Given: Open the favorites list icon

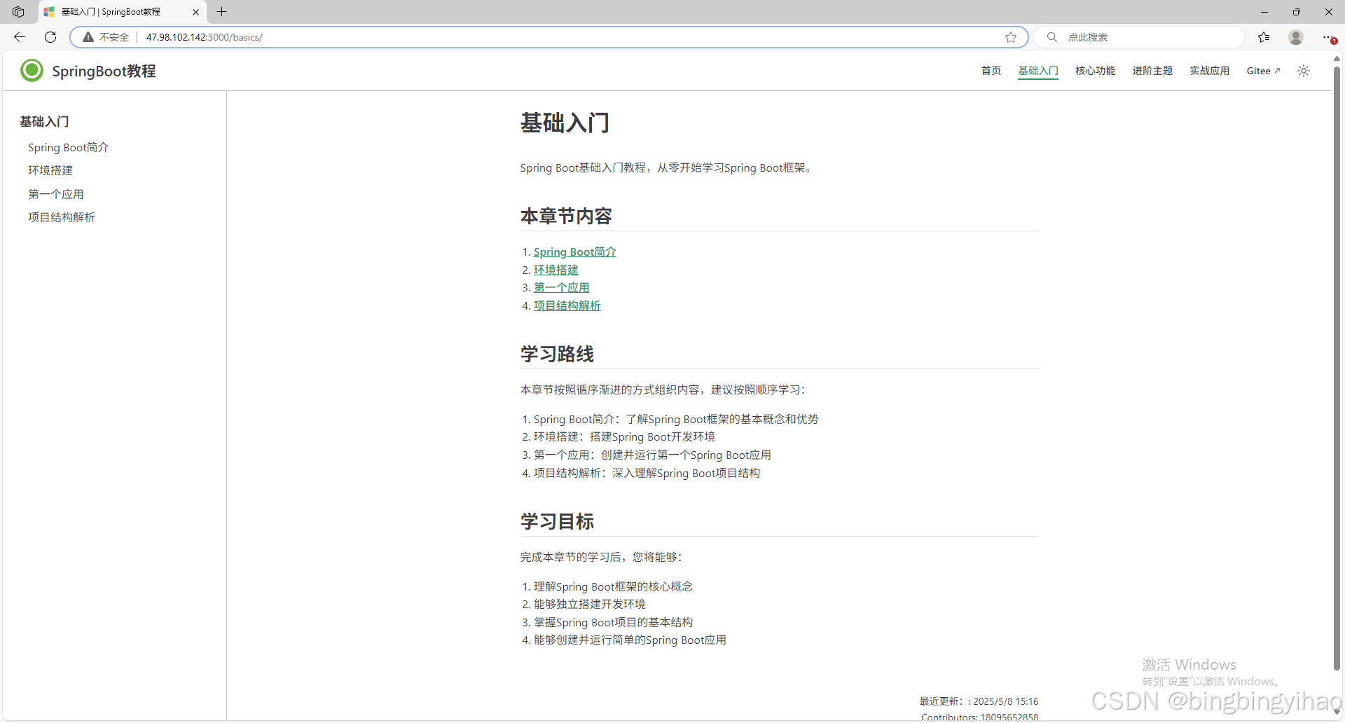Looking at the screenshot, I should pyautogui.click(x=1264, y=37).
